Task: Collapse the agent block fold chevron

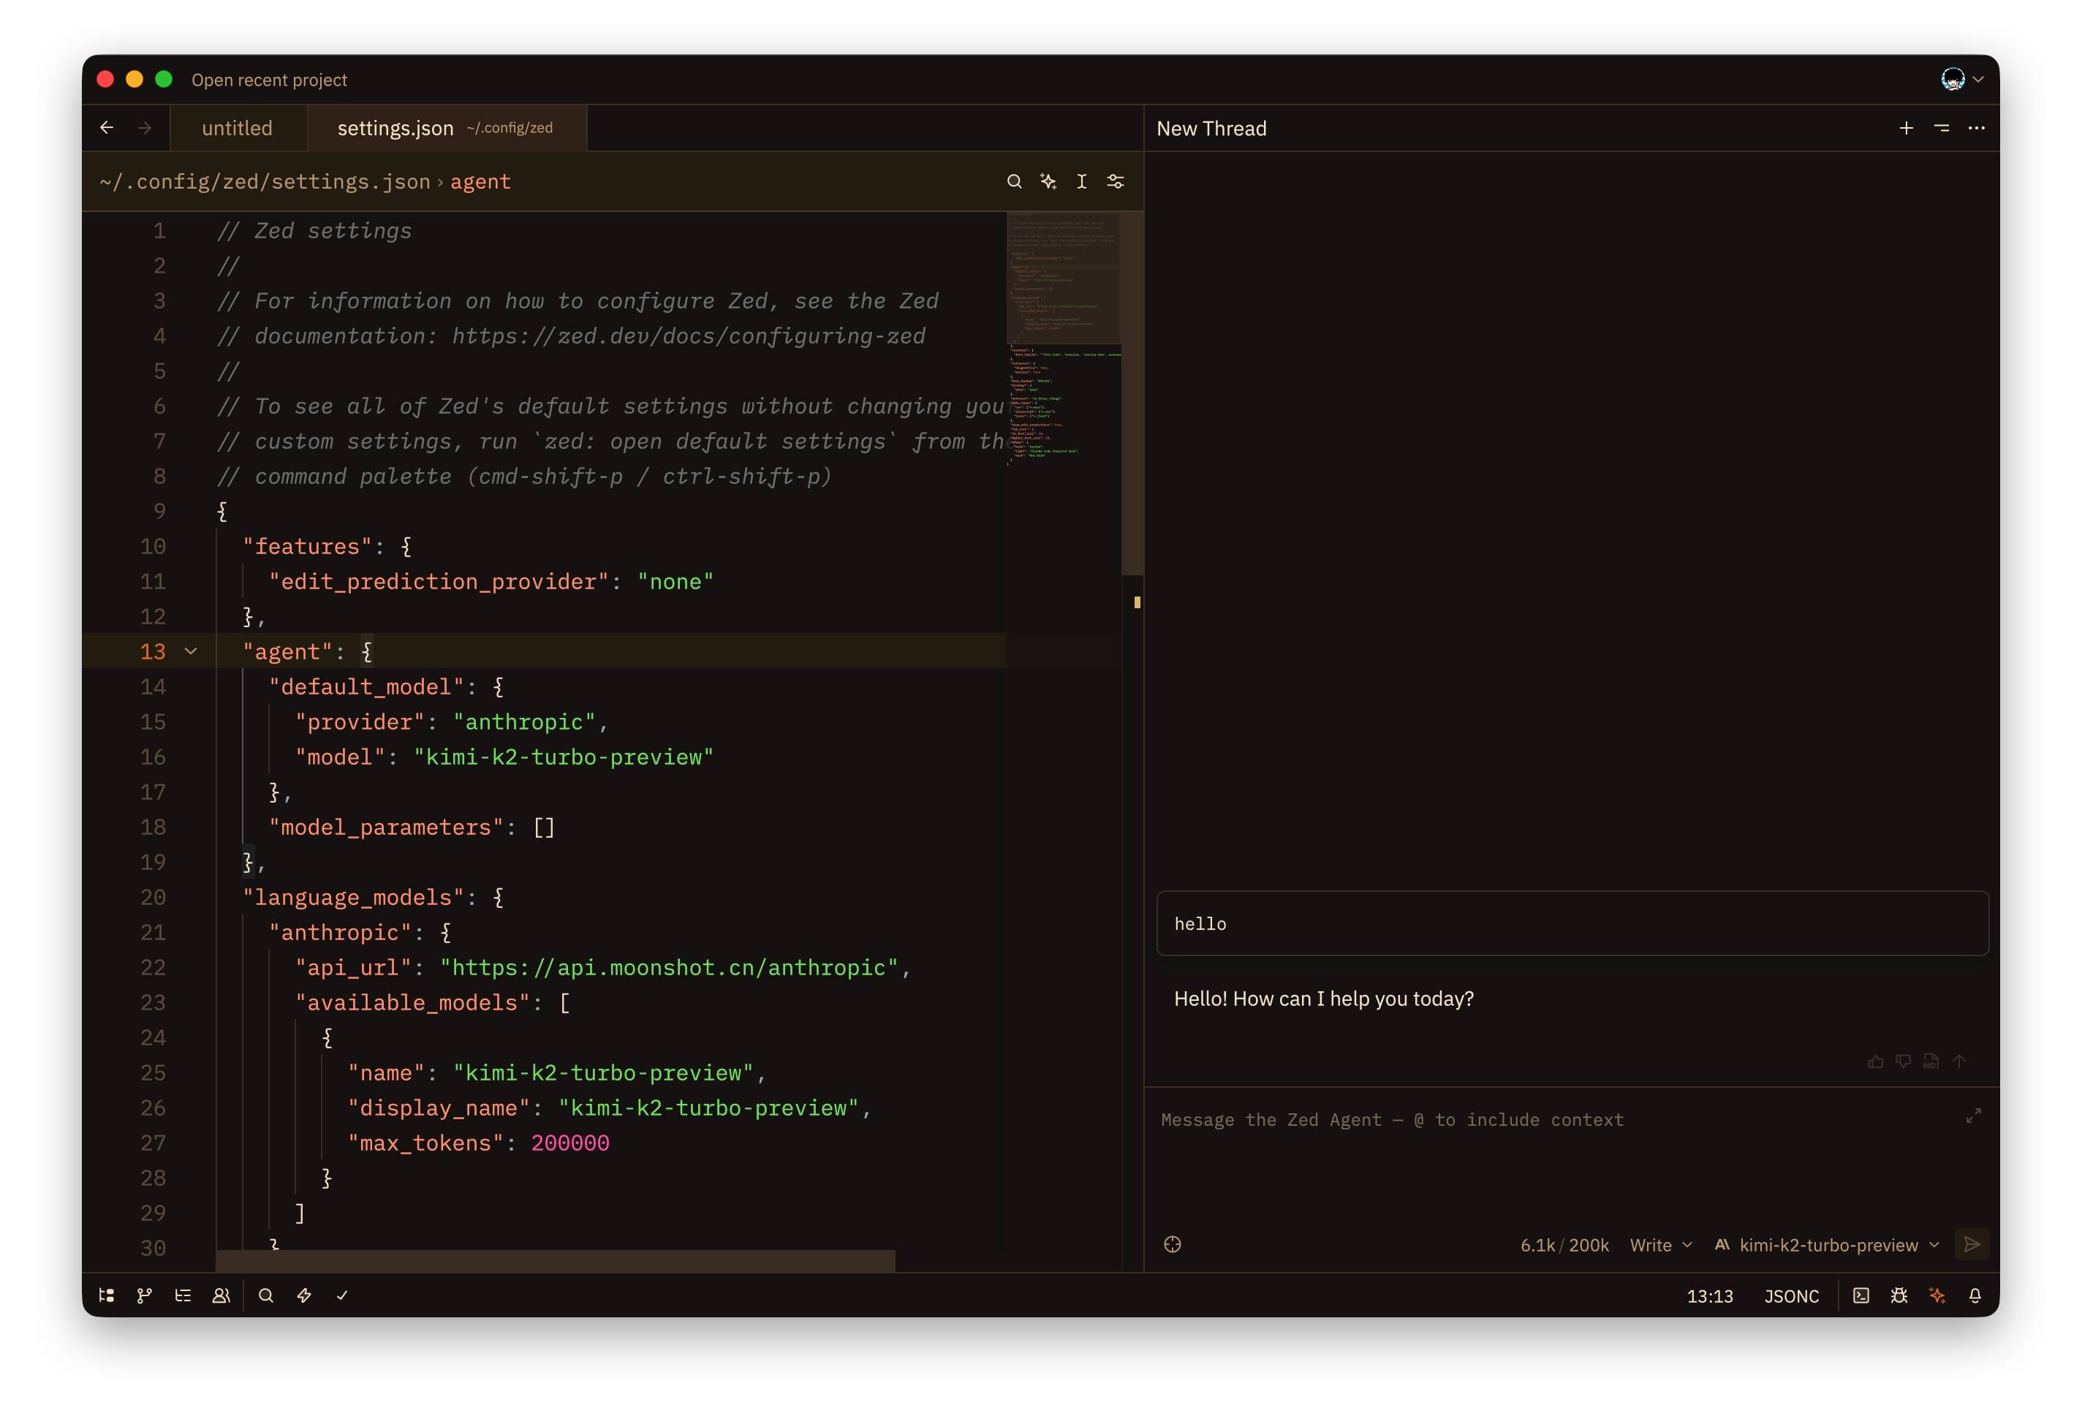Action: (191, 651)
